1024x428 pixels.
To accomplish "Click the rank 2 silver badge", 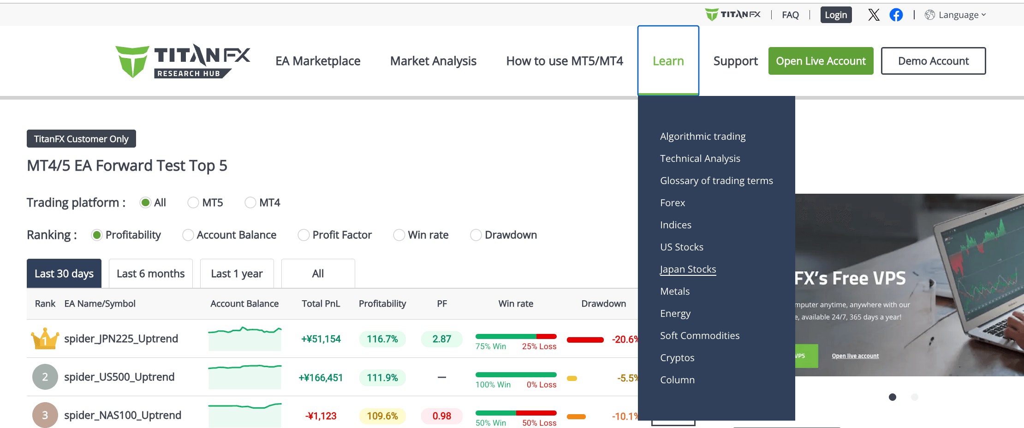I will [x=45, y=377].
